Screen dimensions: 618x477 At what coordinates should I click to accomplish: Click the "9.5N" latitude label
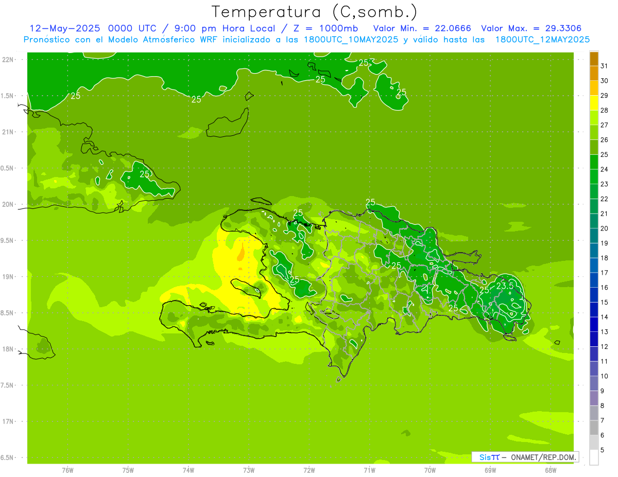(x=8, y=240)
